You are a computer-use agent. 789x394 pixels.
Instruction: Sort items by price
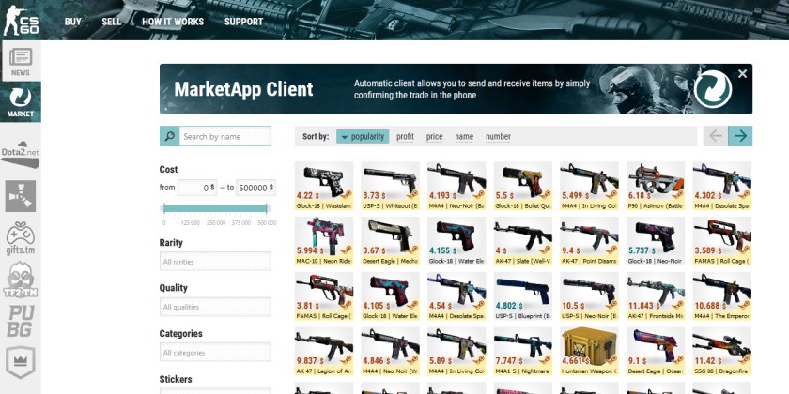434,137
